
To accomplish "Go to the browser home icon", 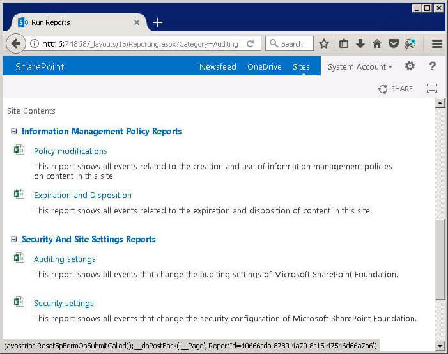I will click(377, 43).
